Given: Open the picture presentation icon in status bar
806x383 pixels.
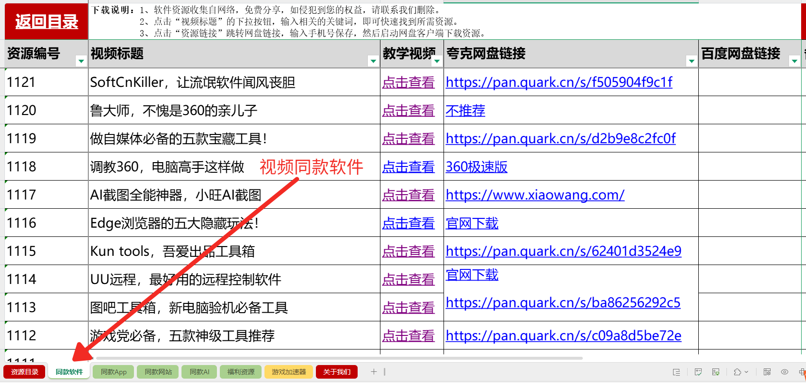Looking at the screenshot, I should pos(716,372).
